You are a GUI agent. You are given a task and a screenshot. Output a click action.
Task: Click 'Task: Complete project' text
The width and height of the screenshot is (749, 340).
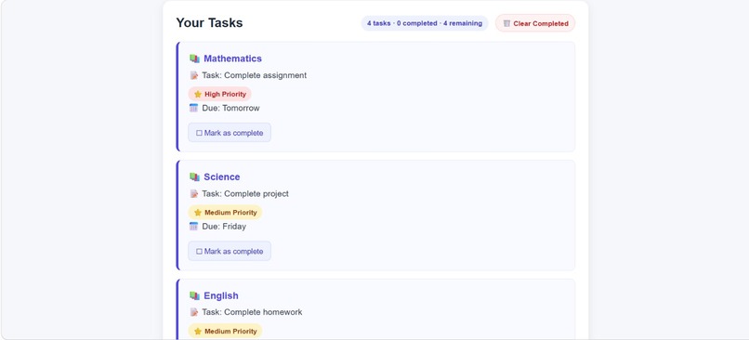tap(245, 194)
